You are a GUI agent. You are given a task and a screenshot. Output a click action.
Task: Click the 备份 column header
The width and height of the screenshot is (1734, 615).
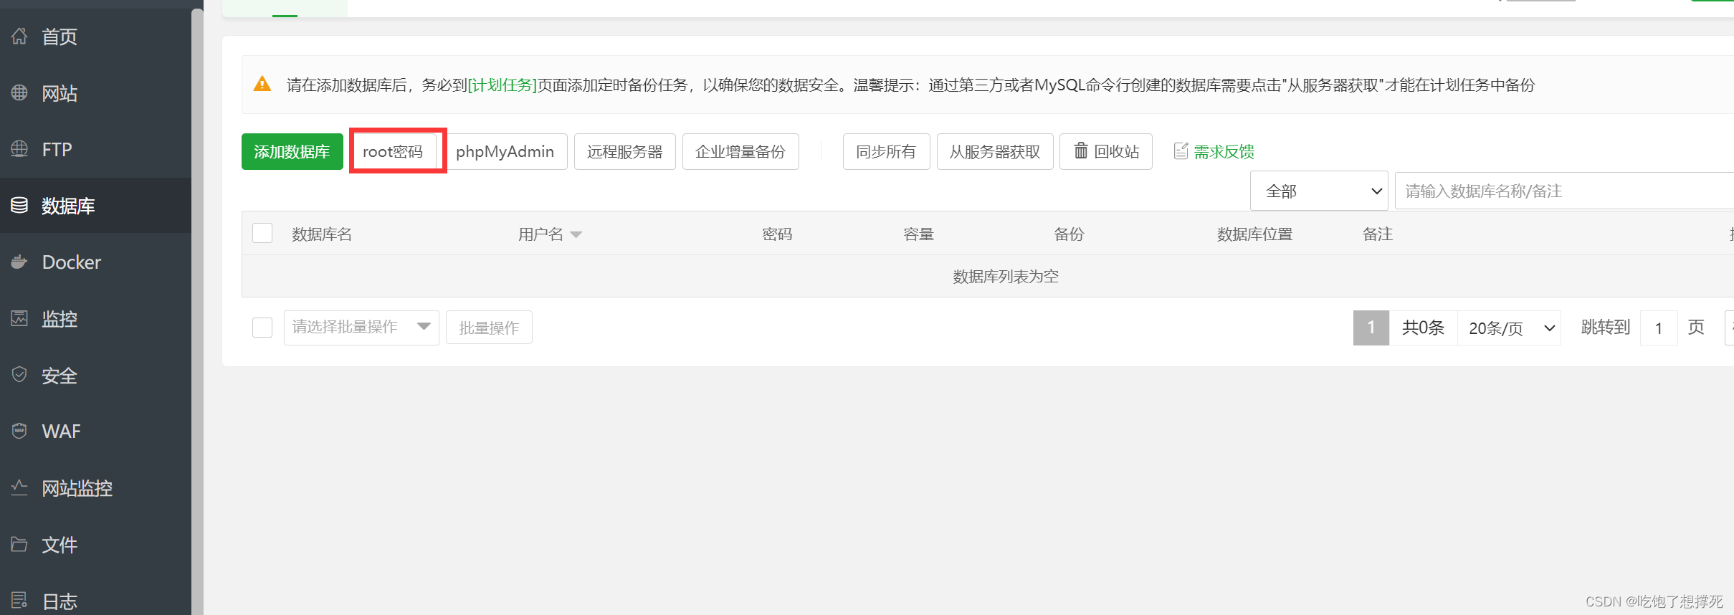click(1069, 234)
